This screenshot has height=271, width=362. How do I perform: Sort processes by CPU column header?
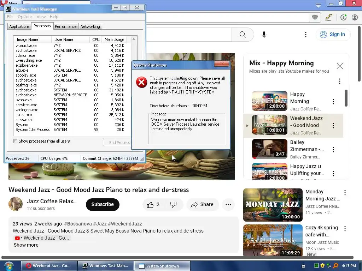[x=95, y=40]
